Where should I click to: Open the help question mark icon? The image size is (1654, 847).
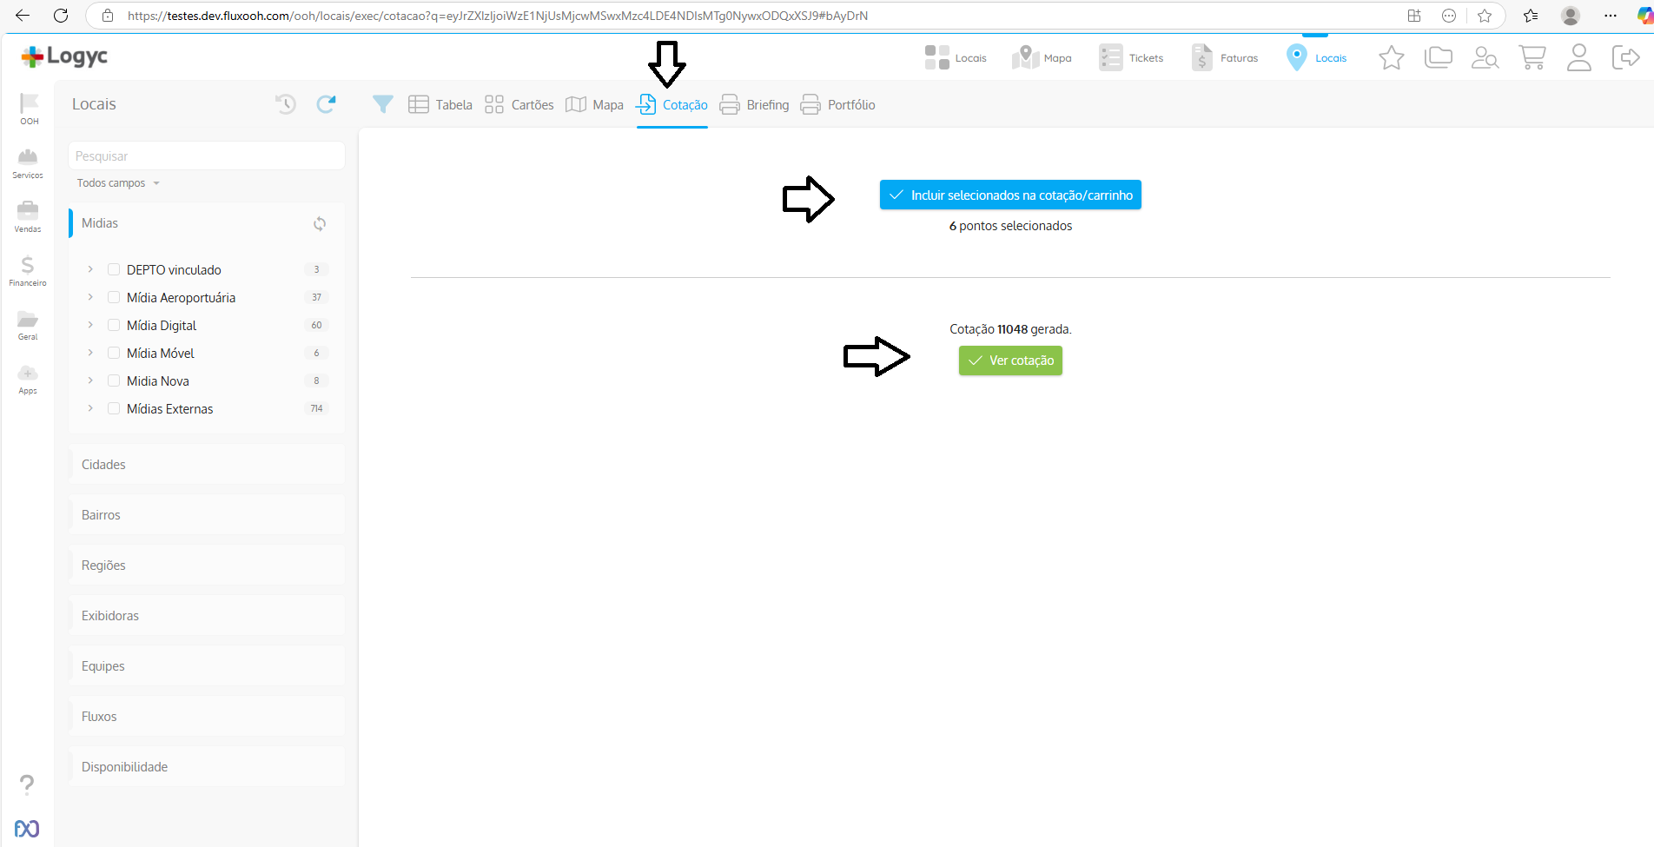(x=27, y=784)
